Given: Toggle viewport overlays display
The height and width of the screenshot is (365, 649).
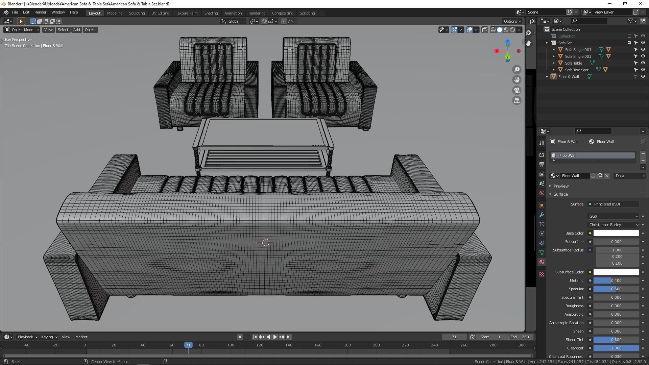Looking at the screenshot, I should [x=470, y=30].
